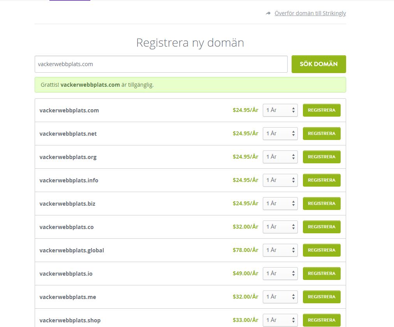Click the $78.00/År price for .global

(x=246, y=250)
